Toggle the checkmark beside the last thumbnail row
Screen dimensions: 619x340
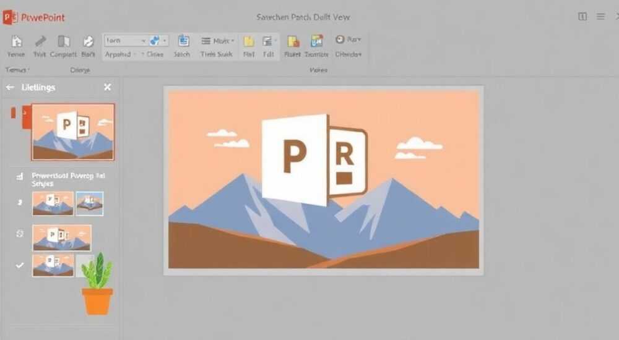point(19,265)
